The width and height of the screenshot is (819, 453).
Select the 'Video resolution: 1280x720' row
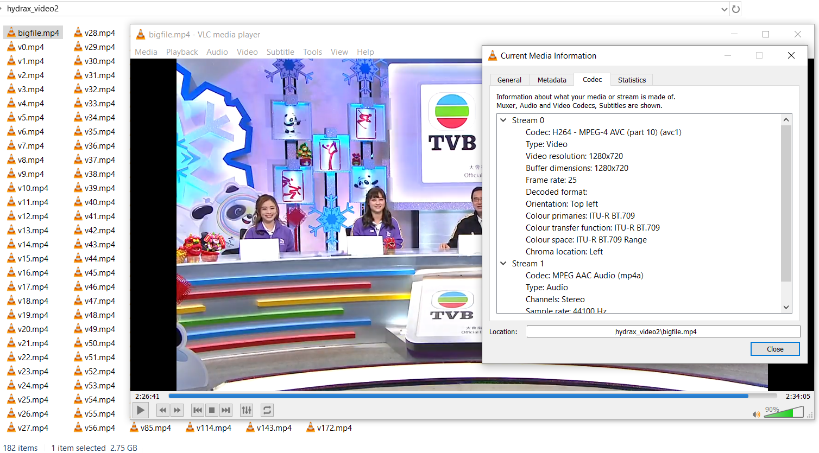coord(574,156)
